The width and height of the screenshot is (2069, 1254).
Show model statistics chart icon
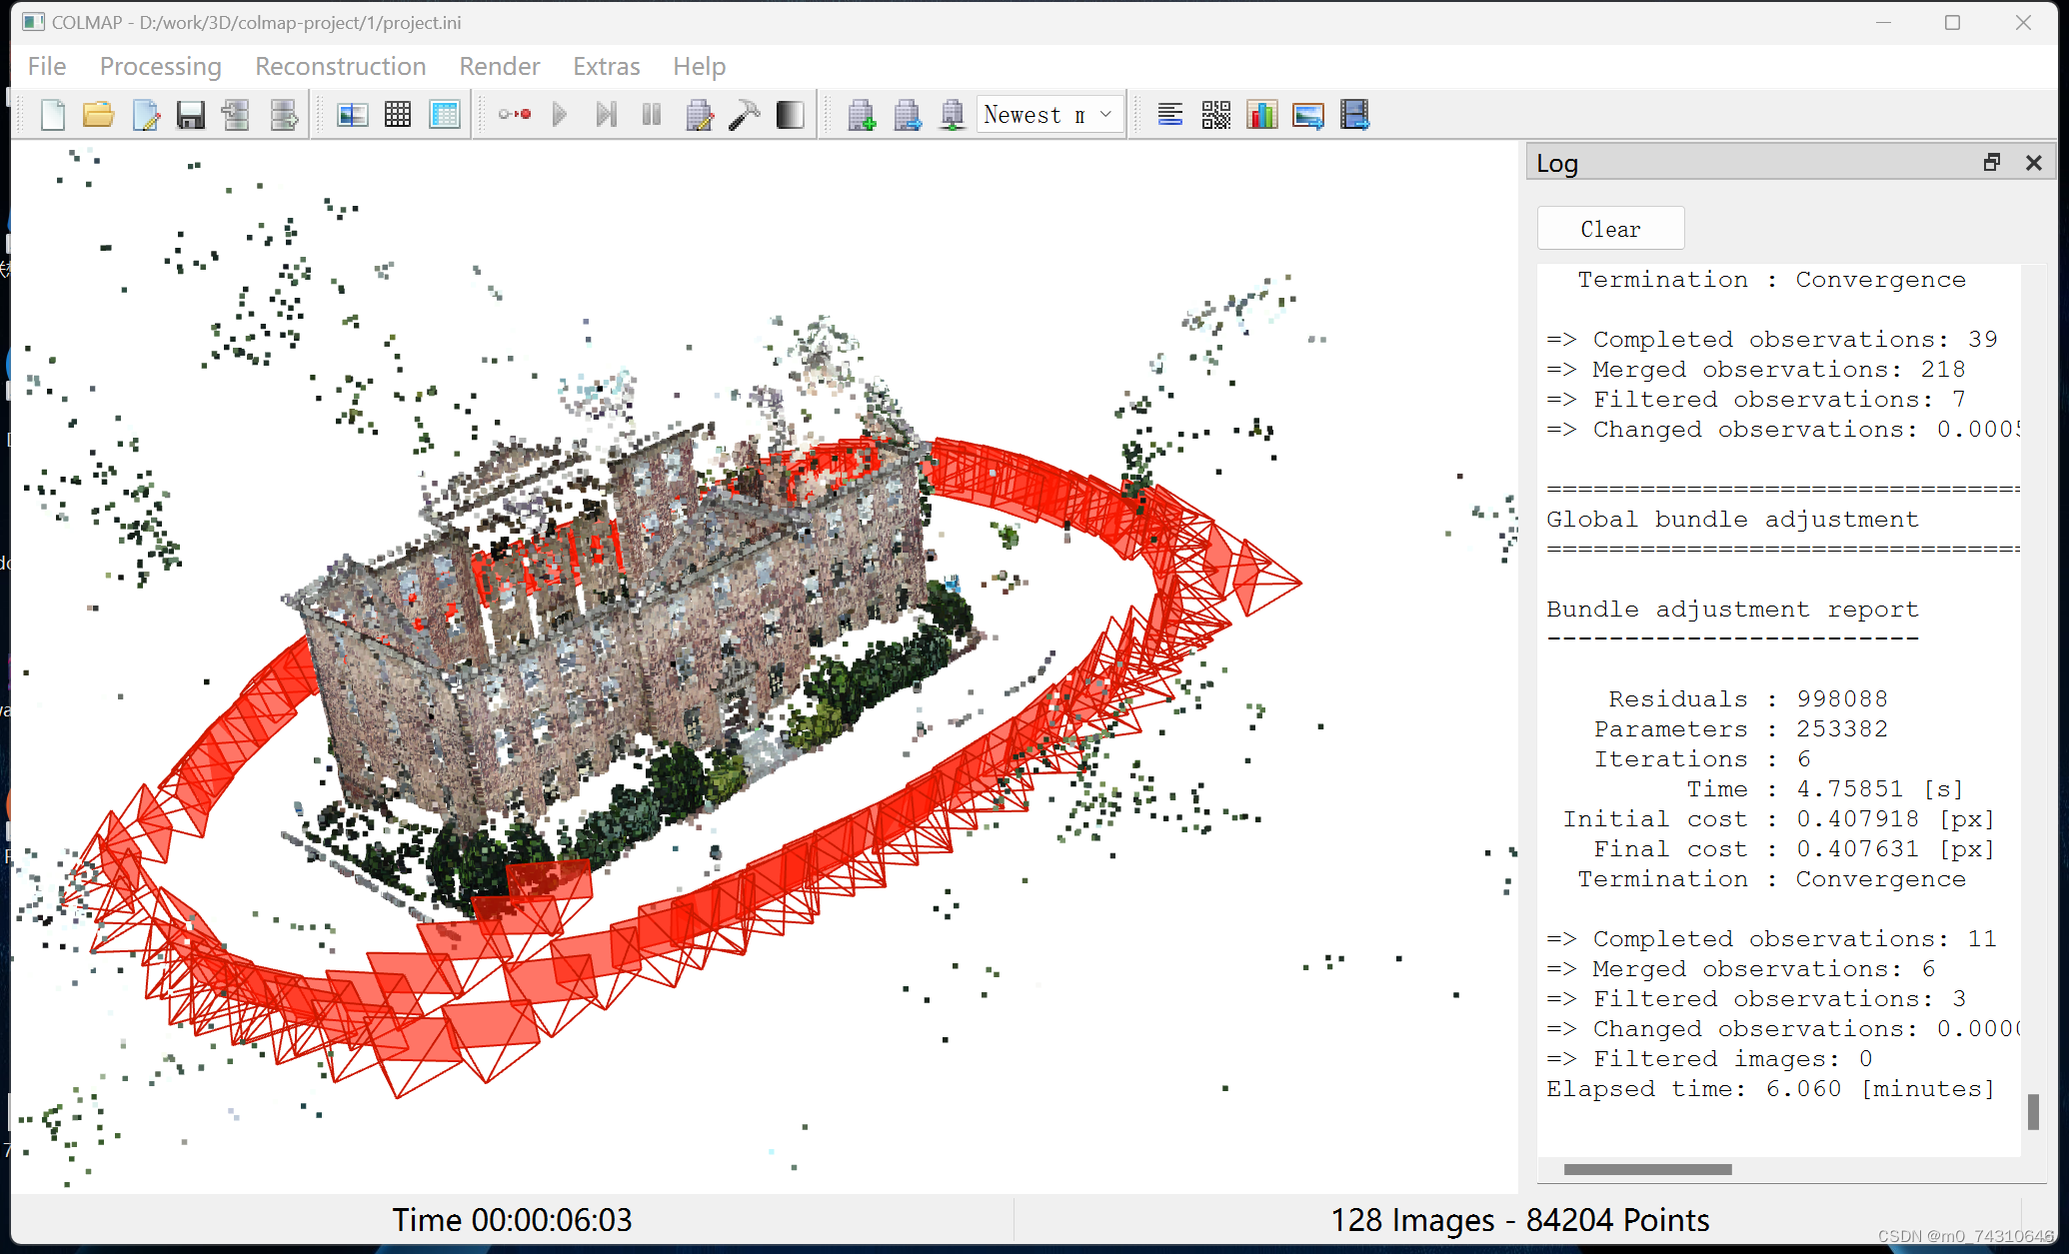1261,115
